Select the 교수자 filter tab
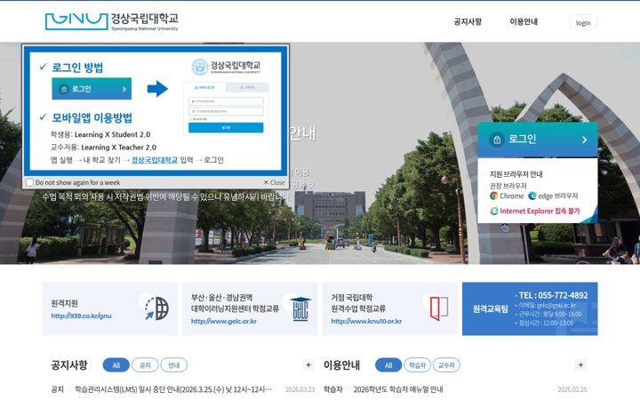640x400 pixels. [446, 365]
